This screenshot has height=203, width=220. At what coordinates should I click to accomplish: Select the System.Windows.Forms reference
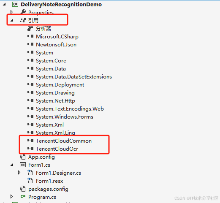click(65, 117)
